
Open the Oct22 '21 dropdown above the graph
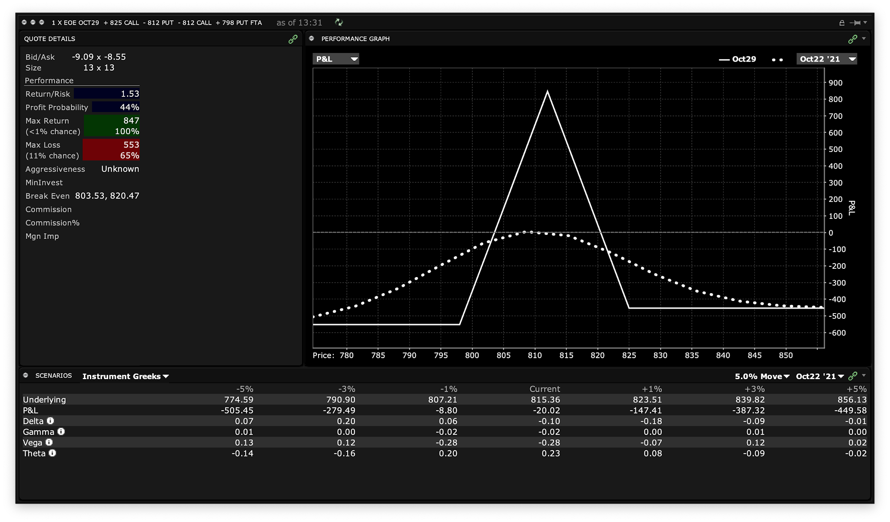point(827,59)
